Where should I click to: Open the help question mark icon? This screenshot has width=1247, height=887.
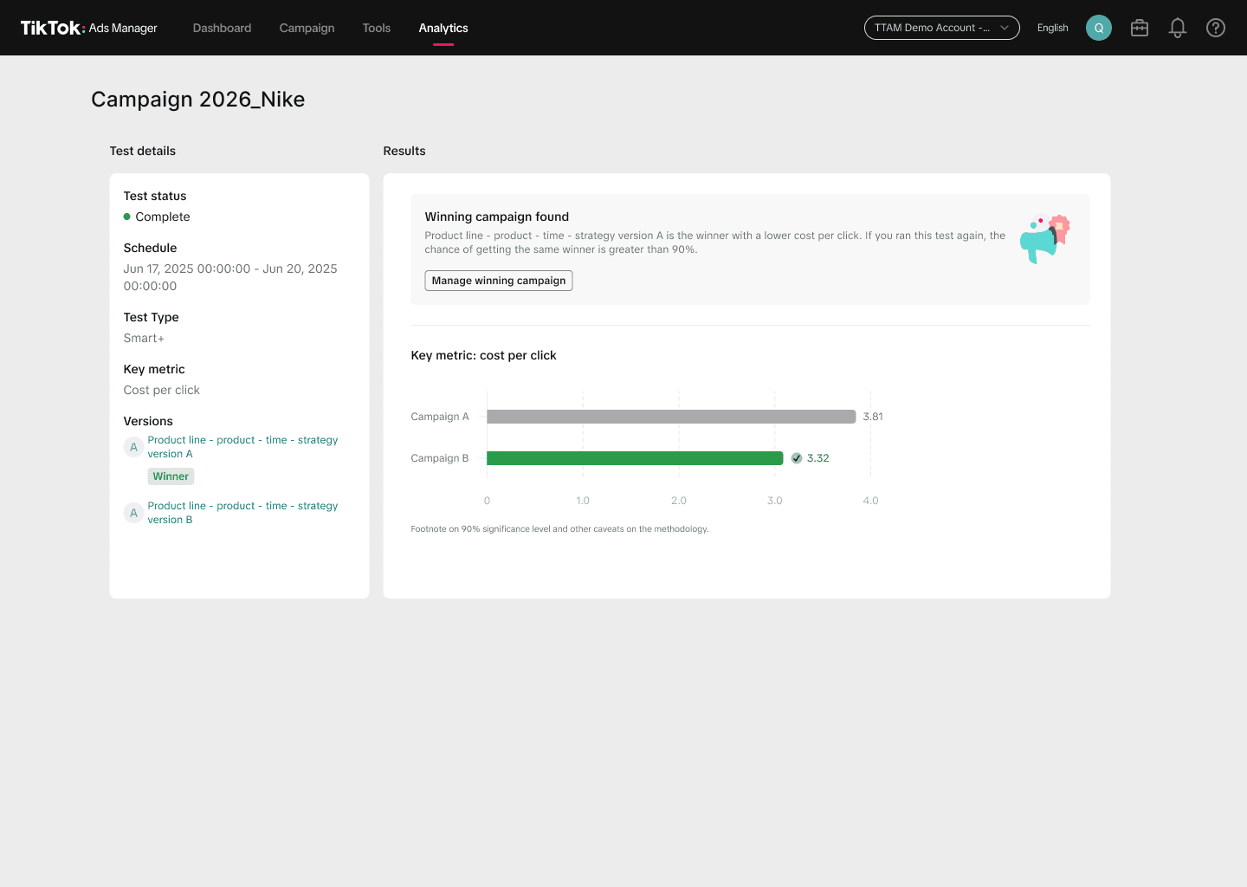(x=1216, y=28)
